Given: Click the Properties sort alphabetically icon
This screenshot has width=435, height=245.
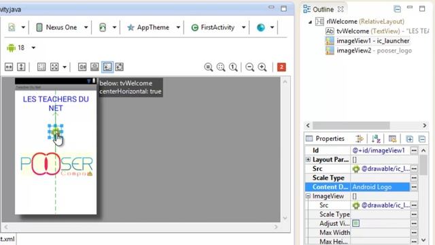Looking at the screenshot, I should pyautogui.click(x=376, y=139).
